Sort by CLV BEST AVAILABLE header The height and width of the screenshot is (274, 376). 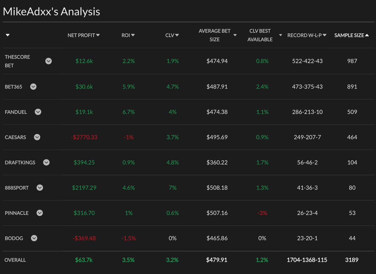[265, 35]
